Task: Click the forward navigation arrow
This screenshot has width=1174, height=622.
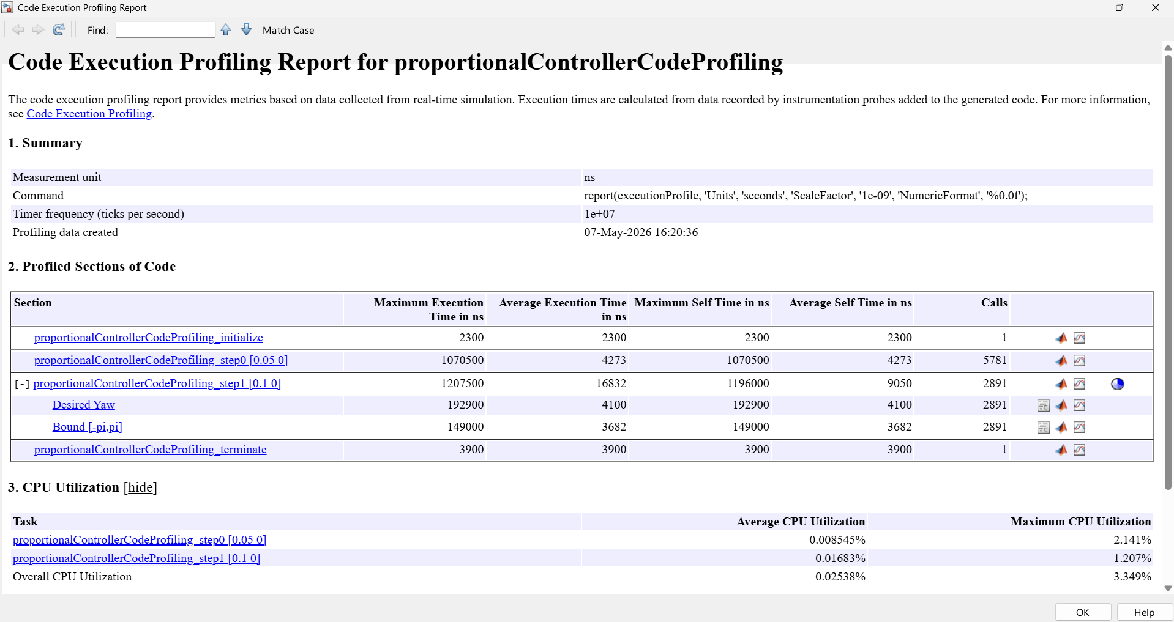Action: [x=38, y=30]
